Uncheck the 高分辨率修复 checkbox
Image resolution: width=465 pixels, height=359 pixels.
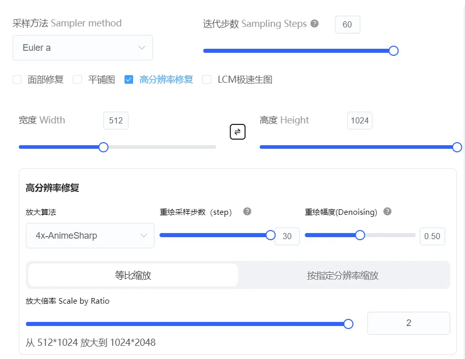(129, 80)
